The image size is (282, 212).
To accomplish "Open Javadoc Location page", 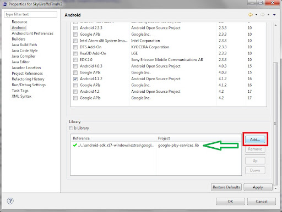I will coord(26,68).
